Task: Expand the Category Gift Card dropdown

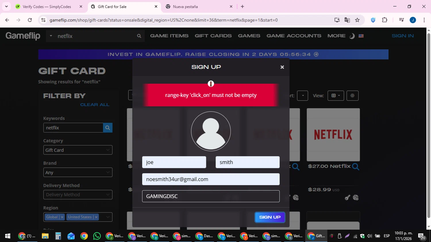Action: [78, 150]
